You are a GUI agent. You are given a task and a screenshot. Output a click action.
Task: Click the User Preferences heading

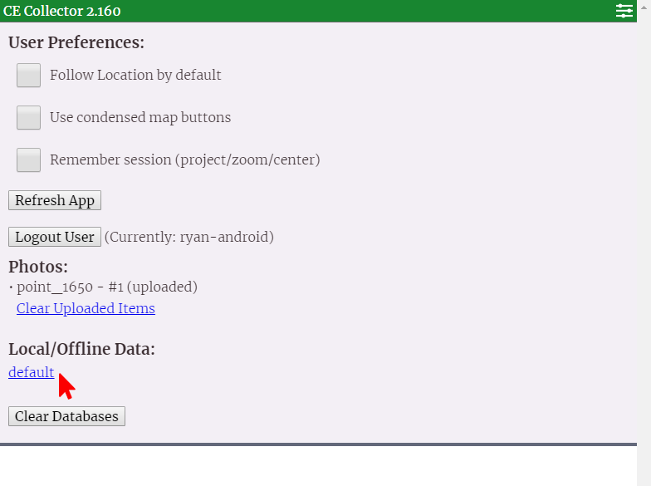pos(76,42)
